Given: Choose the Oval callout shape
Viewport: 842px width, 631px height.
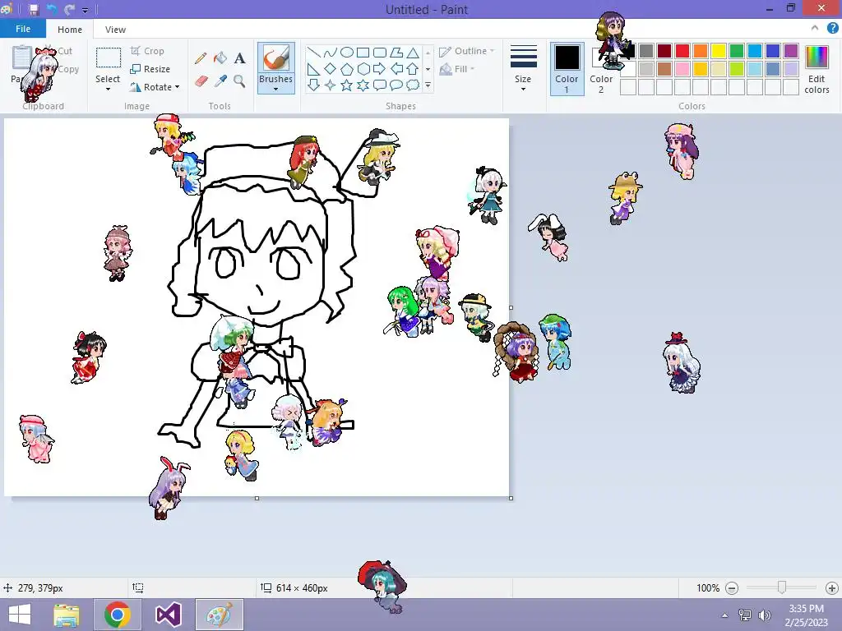Looking at the screenshot, I should [x=396, y=85].
